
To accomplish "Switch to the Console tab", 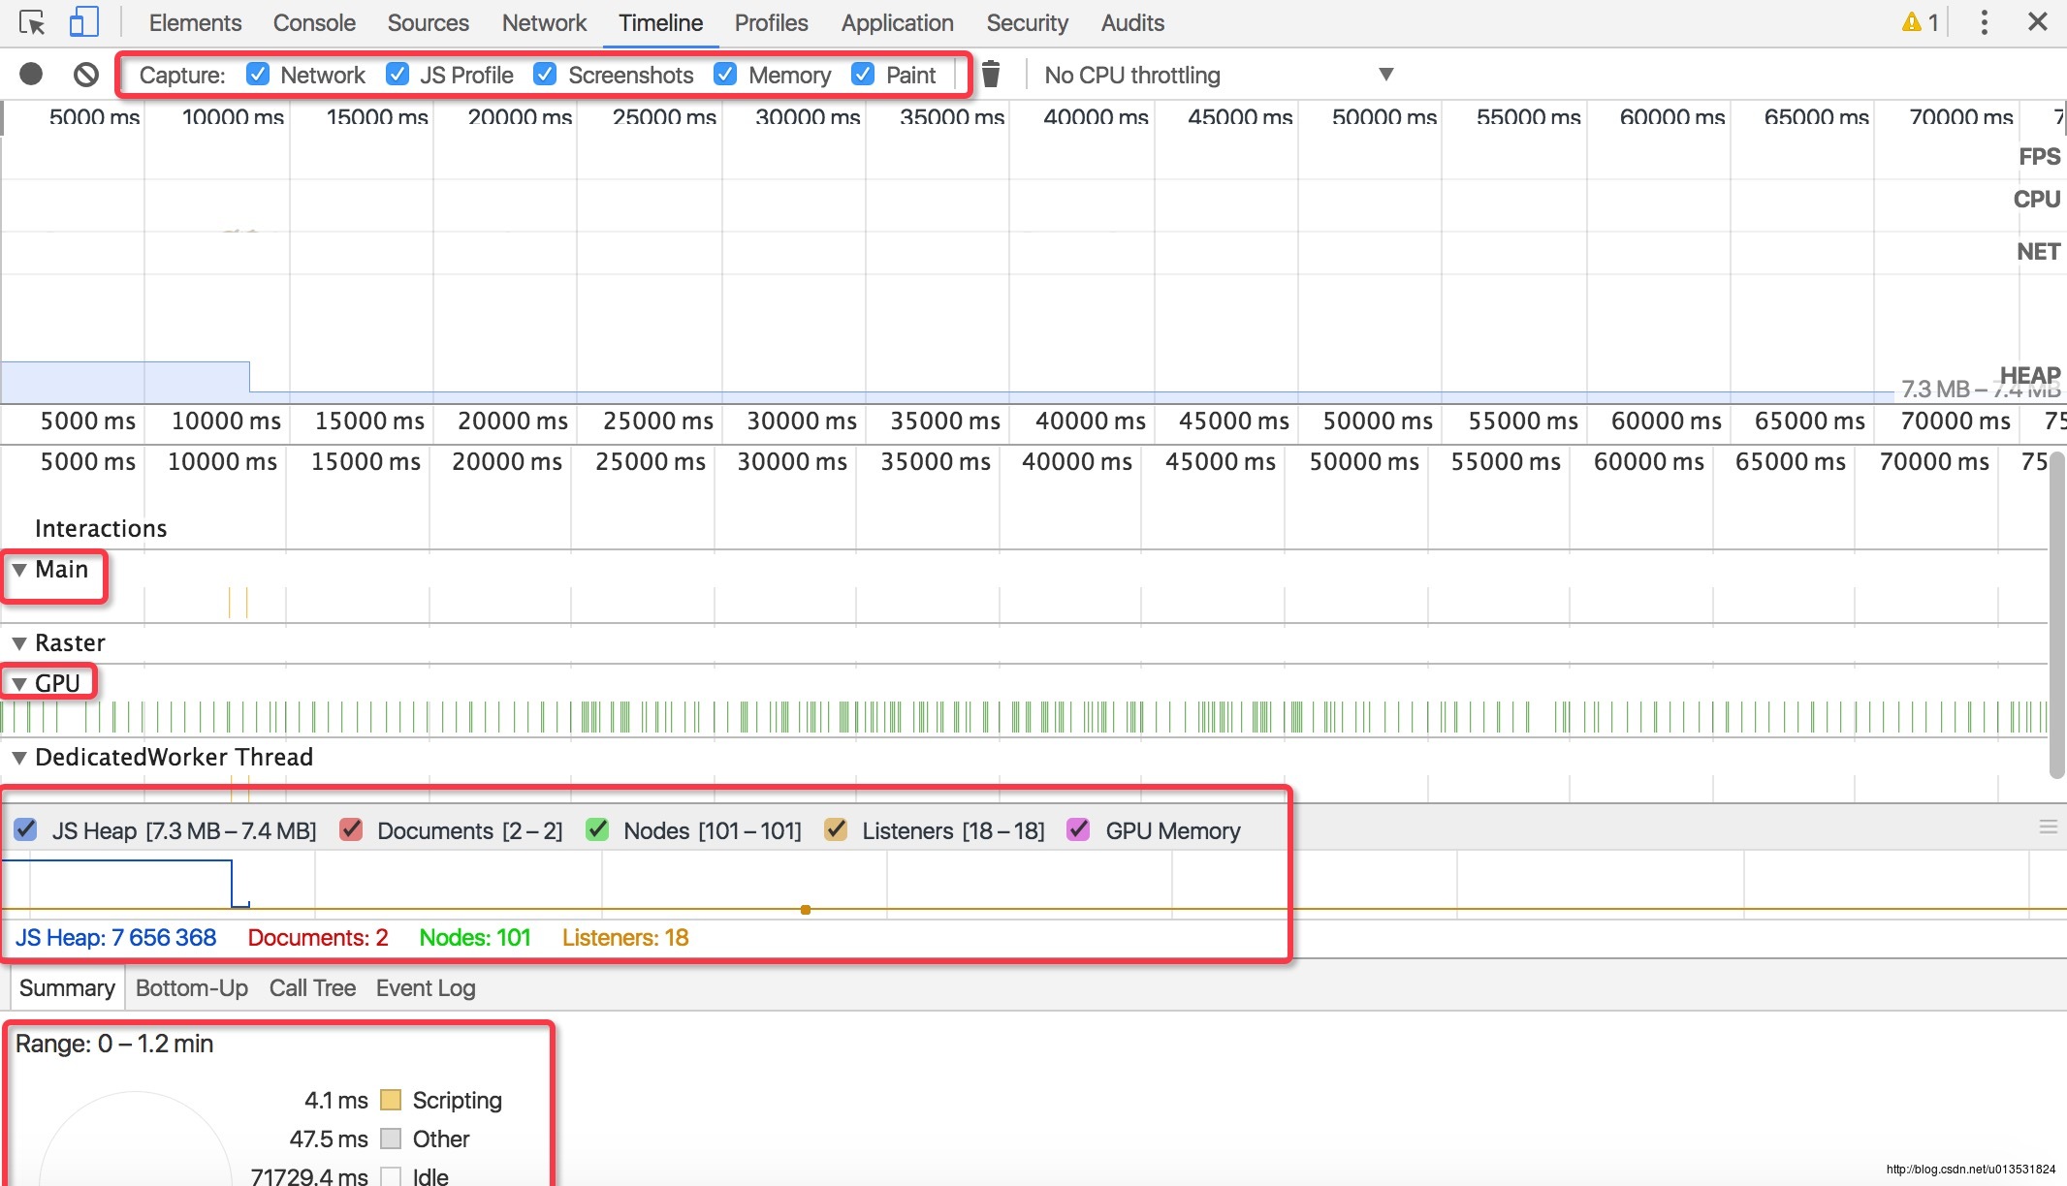I will [314, 22].
